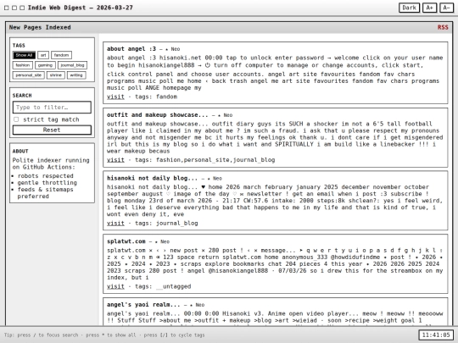
Task: Filter pages by the shrine tag
Action: (55, 75)
